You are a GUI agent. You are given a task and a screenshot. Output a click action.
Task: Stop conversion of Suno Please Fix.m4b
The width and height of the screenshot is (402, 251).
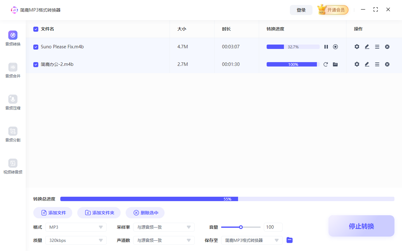pos(335,46)
